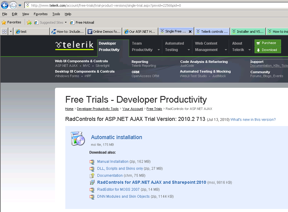Click the browser Back arrow button

(x=5, y=5)
